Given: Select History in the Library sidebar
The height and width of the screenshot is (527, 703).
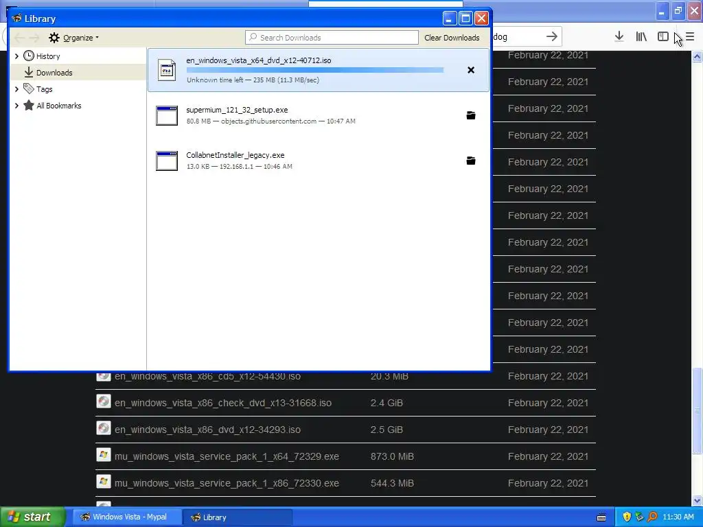Looking at the screenshot, I should (48, 56).
